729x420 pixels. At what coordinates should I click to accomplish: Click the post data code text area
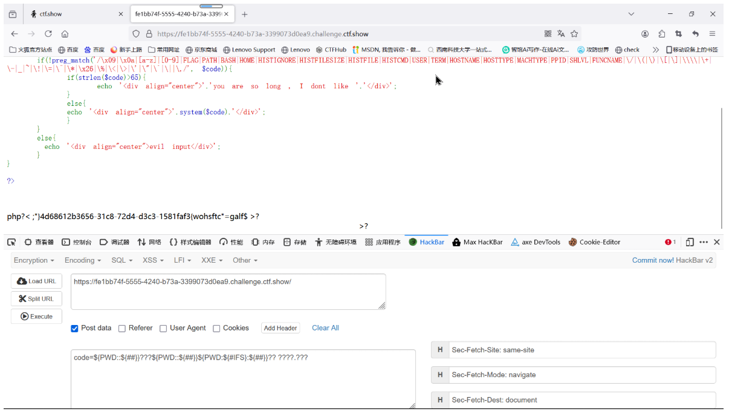click(x=244, y=379)
